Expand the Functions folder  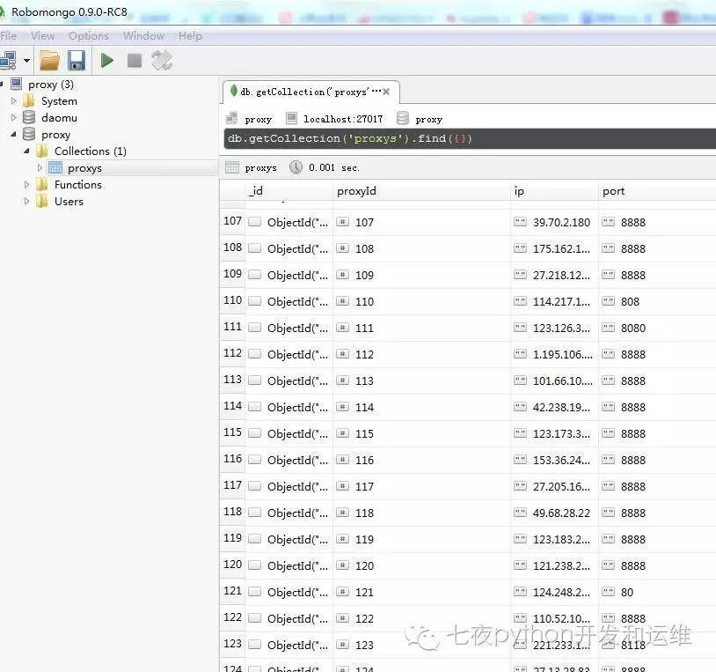pyautogui.click(x=26, y=185)
